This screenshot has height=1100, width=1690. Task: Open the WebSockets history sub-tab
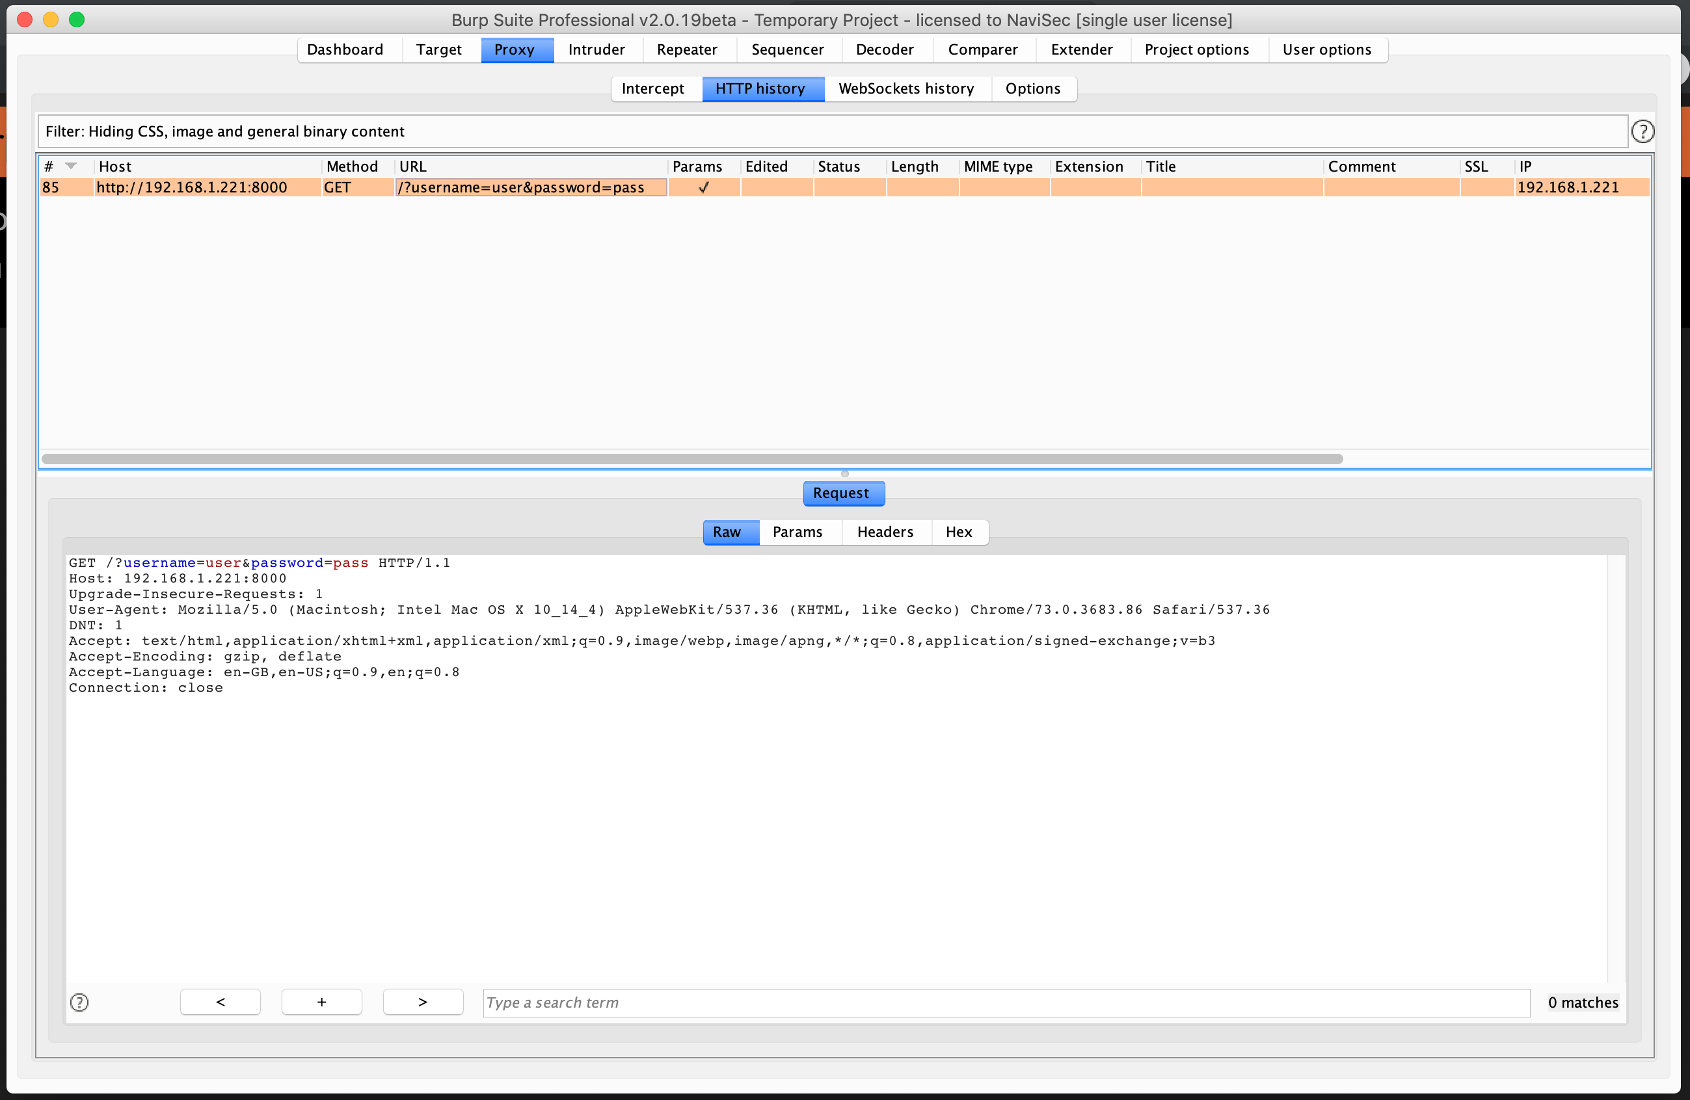[x=906, y=88]
